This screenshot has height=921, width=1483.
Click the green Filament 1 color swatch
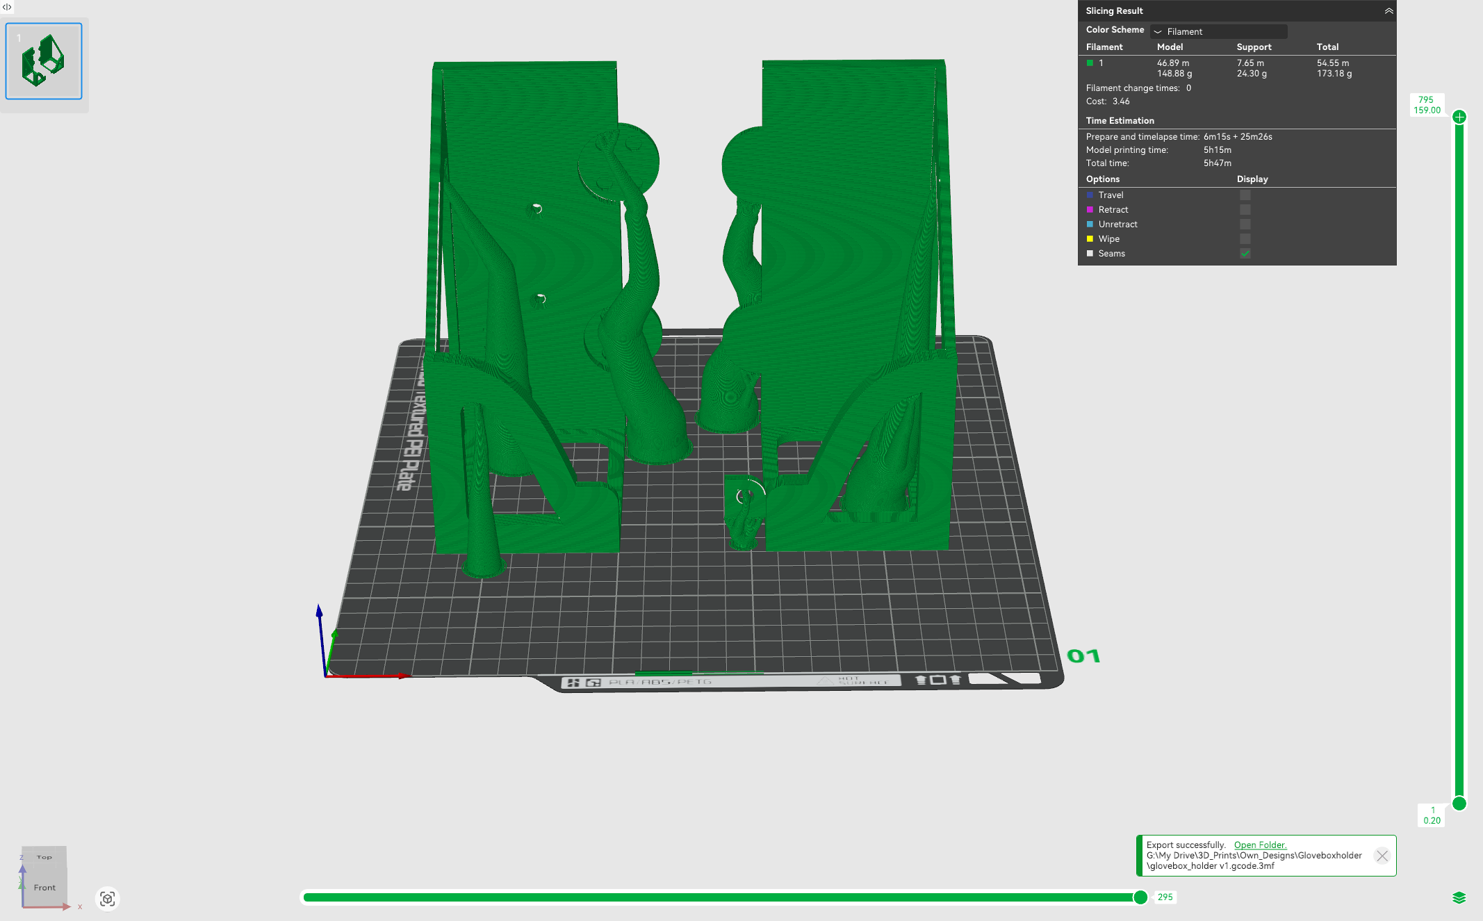[1090, 63]
